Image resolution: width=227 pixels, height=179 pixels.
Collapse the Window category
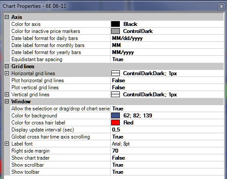coord(7,102)
